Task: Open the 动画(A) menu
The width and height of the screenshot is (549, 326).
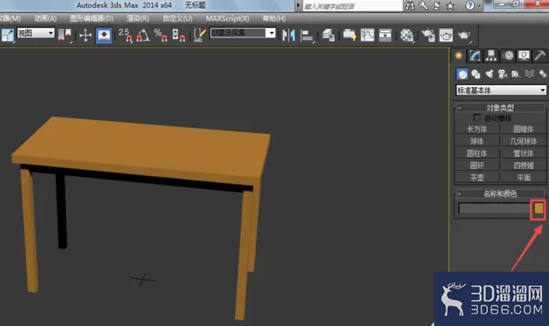Action: coord(45,18)
